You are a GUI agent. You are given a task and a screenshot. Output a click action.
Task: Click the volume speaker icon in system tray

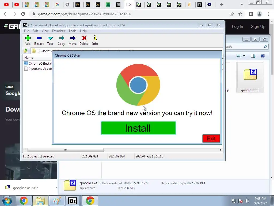247,201
